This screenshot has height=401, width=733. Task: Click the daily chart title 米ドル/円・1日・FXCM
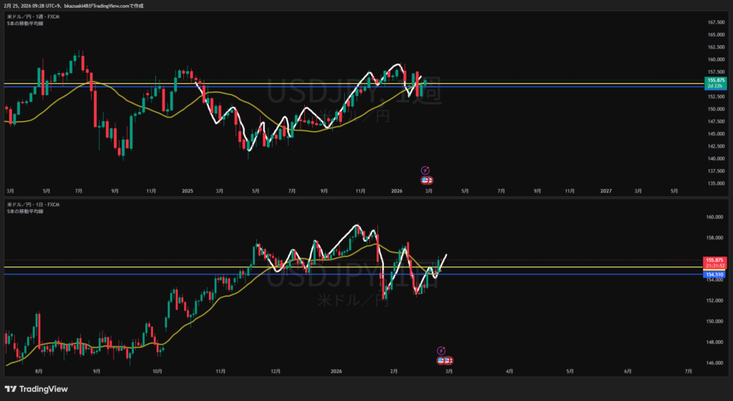[x=32, y=205]
